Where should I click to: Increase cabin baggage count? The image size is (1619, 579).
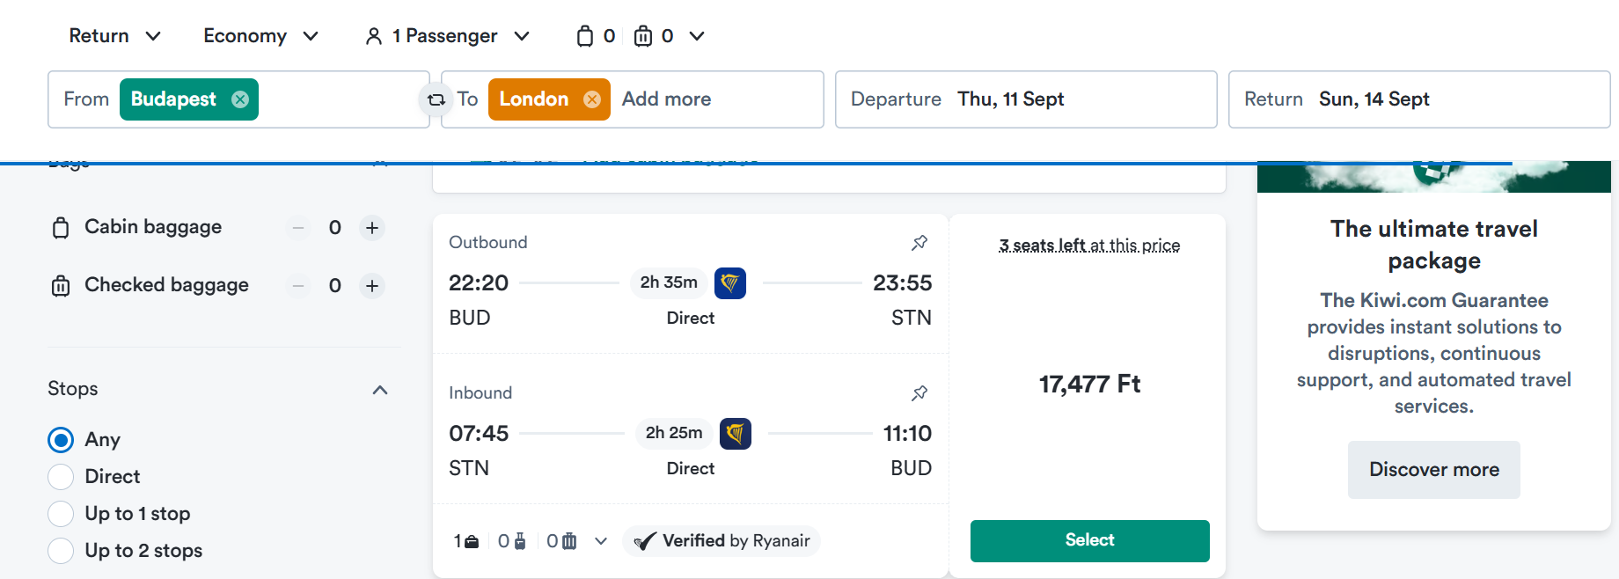tap(372, 228)
